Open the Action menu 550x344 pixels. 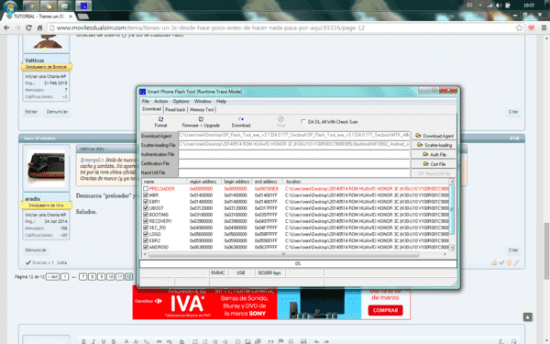pyautogui.click(x=160, y=101)
